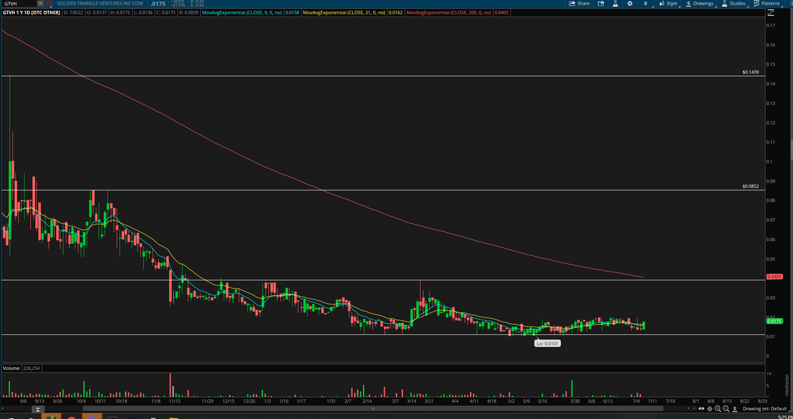
Task: Click the flask icon in the top toolbar
Action: pyautogui.click(x=616, y=5)
